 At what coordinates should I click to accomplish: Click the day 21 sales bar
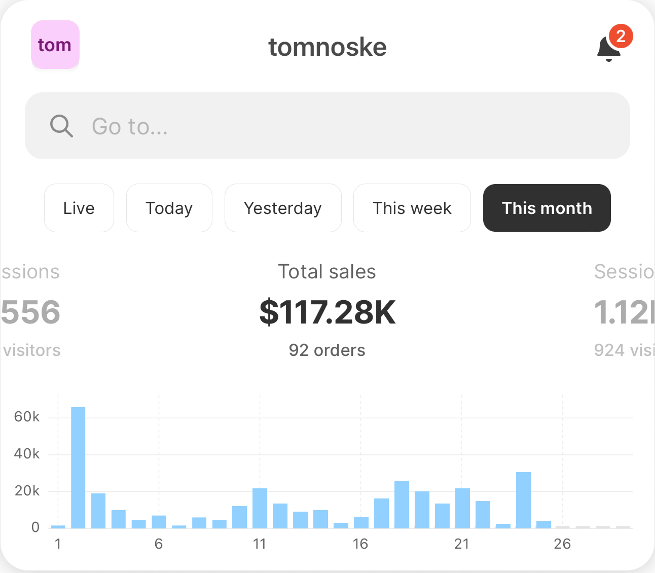[462, 508]
